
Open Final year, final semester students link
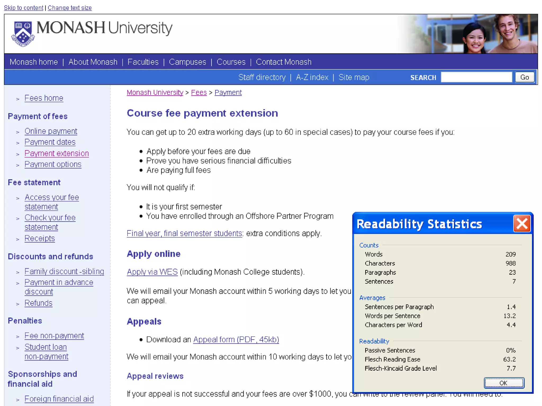[x=184, y=233]
